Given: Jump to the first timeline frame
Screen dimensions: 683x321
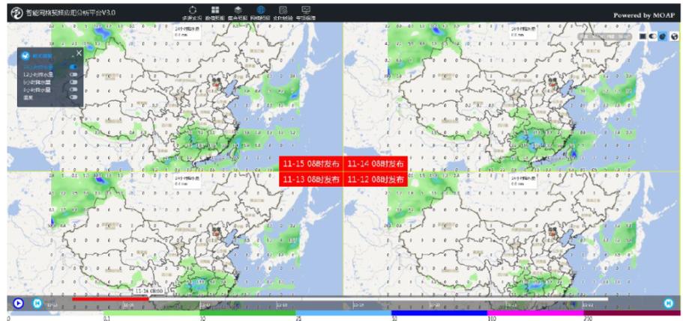Looking at the screenshot, I should tap(38, 303).
